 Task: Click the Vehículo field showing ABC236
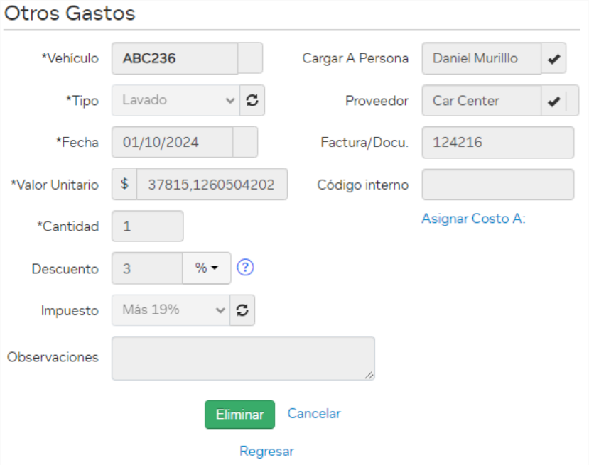tap(175, 58)
